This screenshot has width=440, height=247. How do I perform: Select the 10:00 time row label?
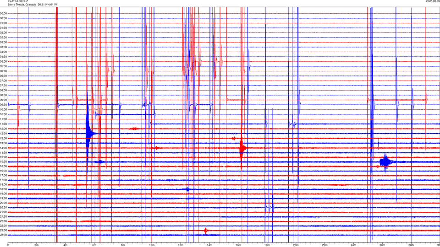[x=4, y=109]
